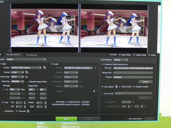Enable DVR Auto Record checkbox
The width and height of the screenshot is (171, 128).
click(127, 119)
